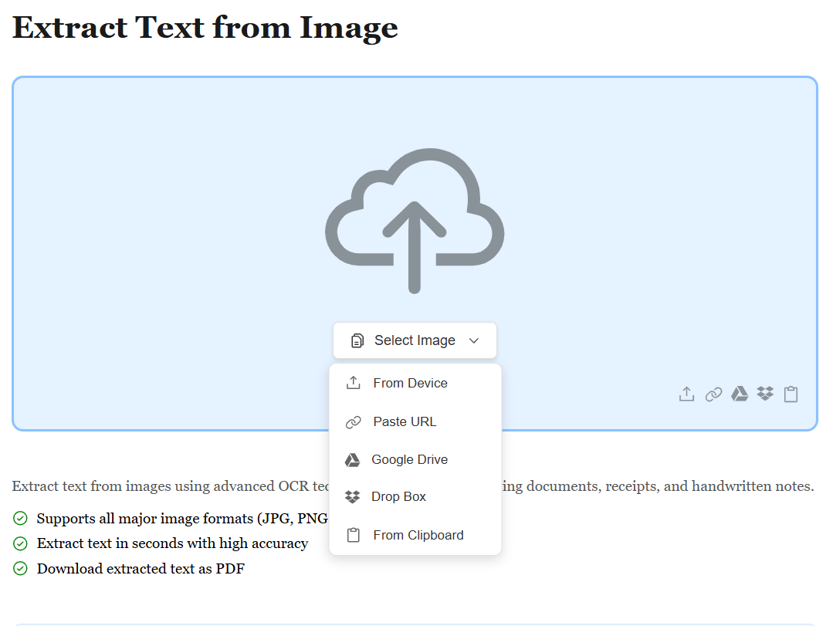This screenshot has height=626, width=833.
Task: Pick the Drop Box option from the list
Action: 398,496
